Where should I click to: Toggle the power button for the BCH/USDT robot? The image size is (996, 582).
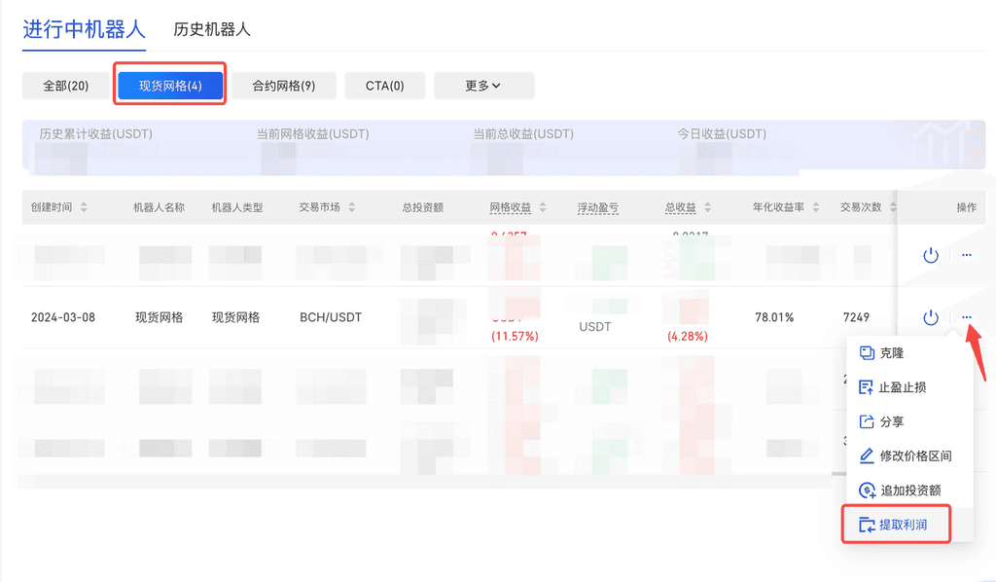[x=931, y=317]
